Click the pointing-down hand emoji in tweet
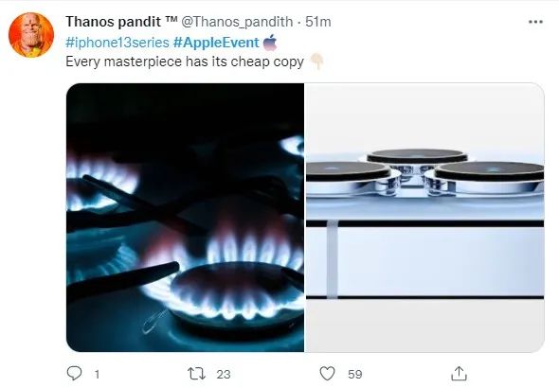The height and width of the screenshot is (388, 559). click(x=316, y=62)
